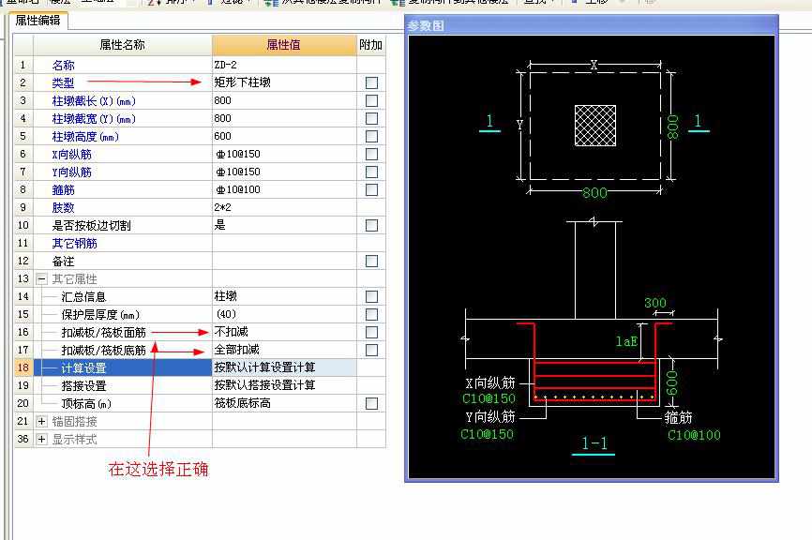
Task: Open the 全部扣减 value for 扣减板/筏板底筋
Action: pos(284,350)
